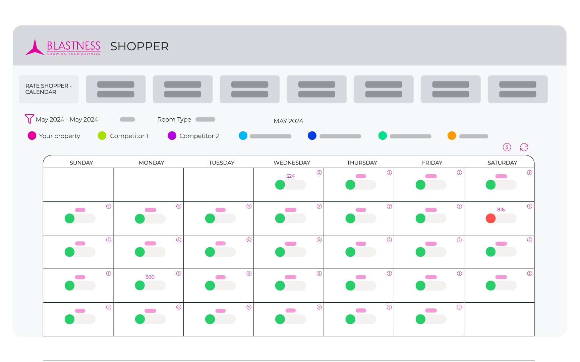580x362 pixels.
Task: Click the dollar currency icon beside refresh
Action: coord(507,147)
